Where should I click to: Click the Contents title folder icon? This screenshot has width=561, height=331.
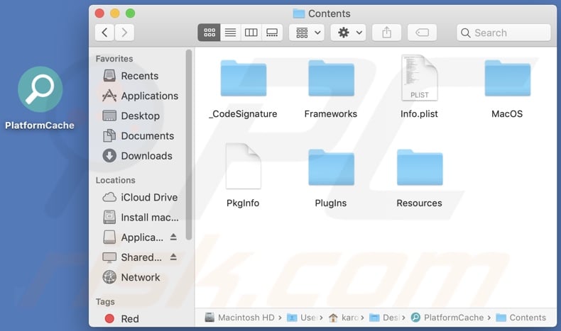point(299,13)
